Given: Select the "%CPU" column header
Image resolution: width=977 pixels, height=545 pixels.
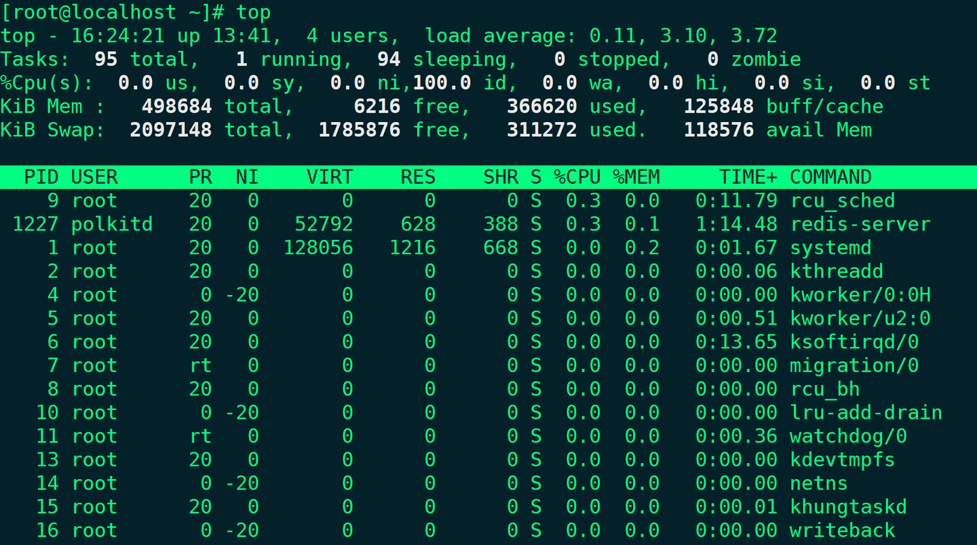Looking at the screenshot, I should pyautogui.click(x=577, y=177).
